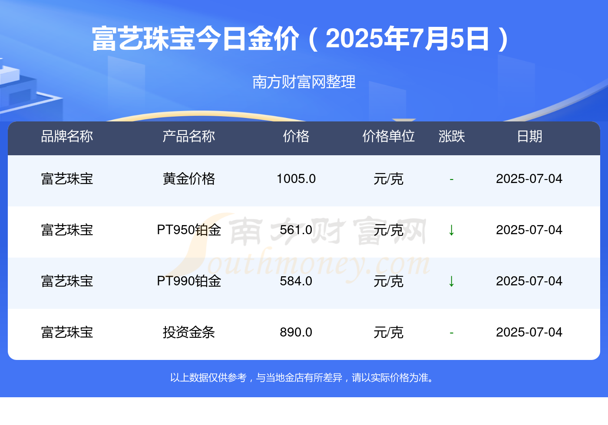Click the down arrow in PT990铂金 row
This screenshot has height=425, width=608.
pos(451,281)
